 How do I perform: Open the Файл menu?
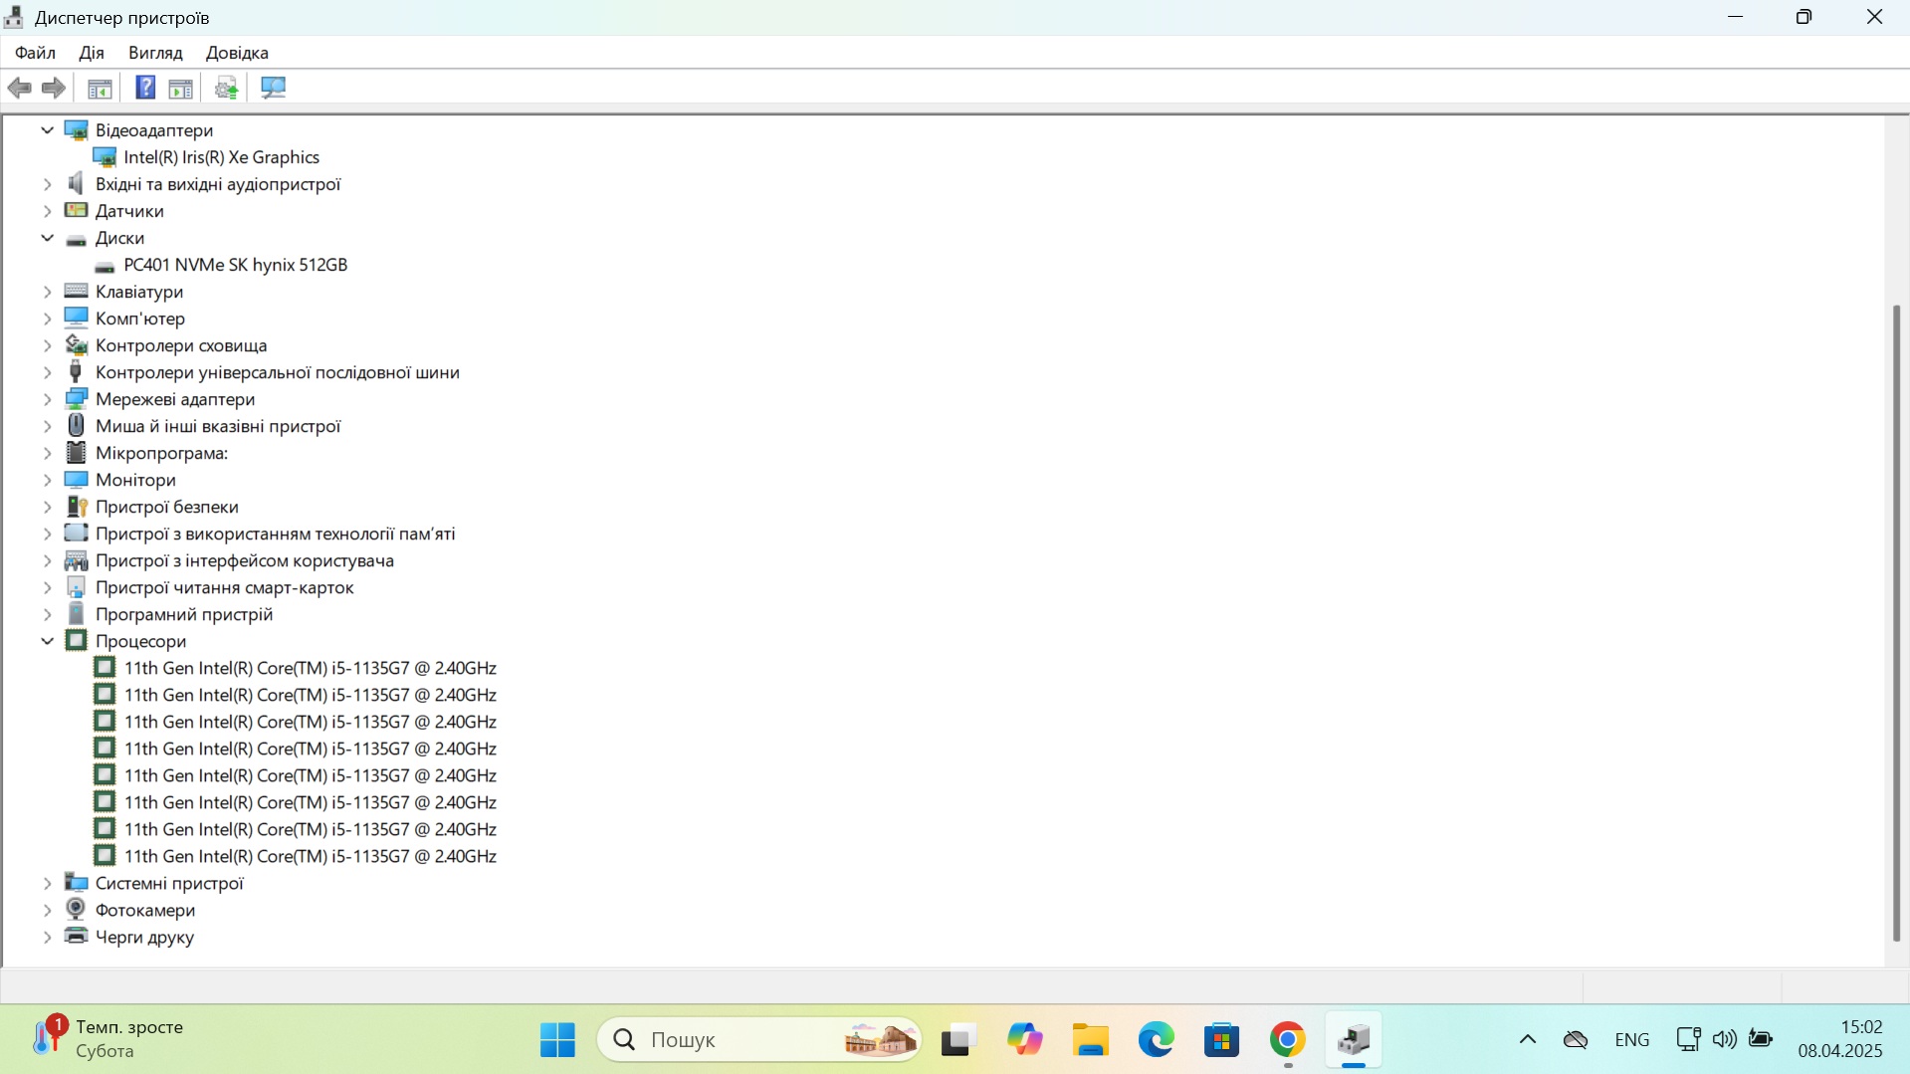point(35,53)
